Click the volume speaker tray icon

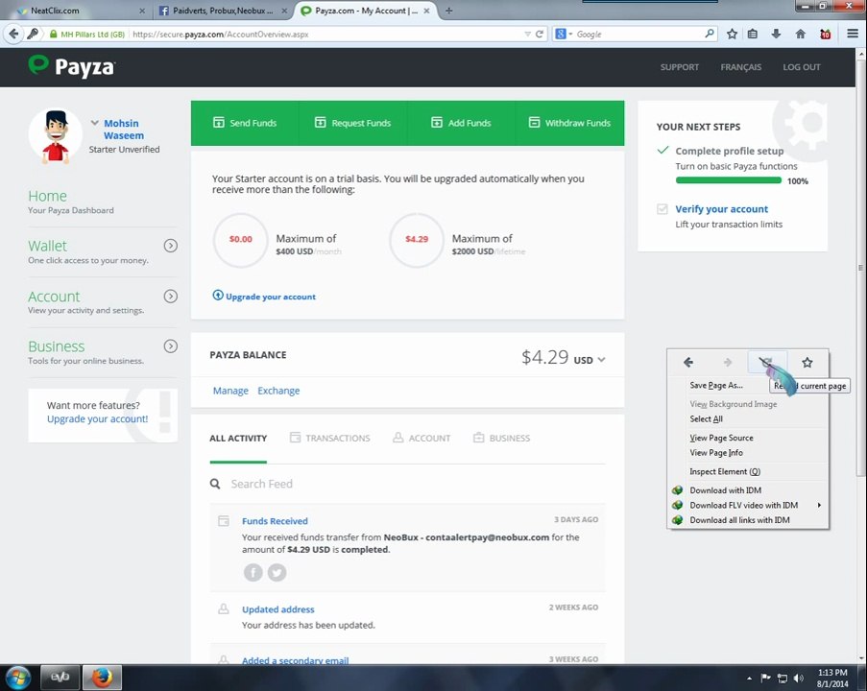(798, 678)
